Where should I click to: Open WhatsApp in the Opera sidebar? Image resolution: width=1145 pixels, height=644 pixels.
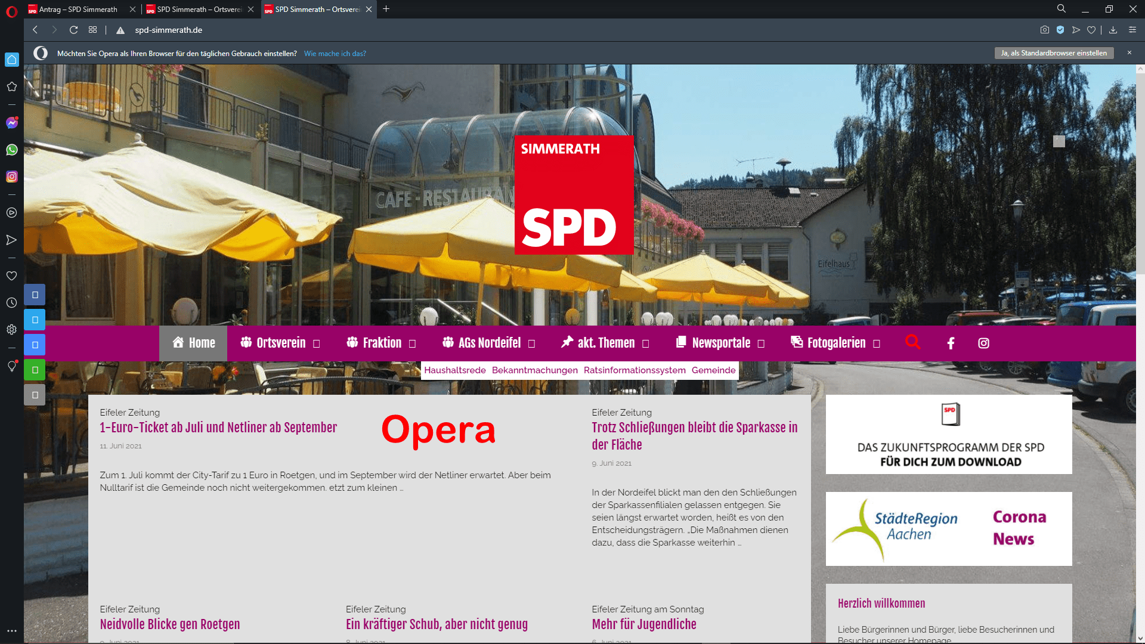coord(11,150)
